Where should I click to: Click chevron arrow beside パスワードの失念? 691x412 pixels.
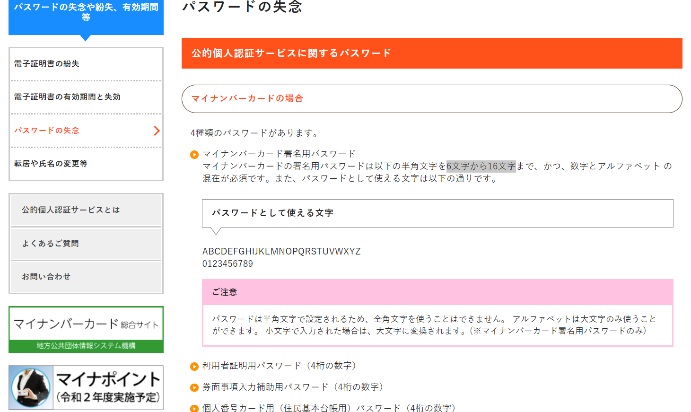coord(157,131)
